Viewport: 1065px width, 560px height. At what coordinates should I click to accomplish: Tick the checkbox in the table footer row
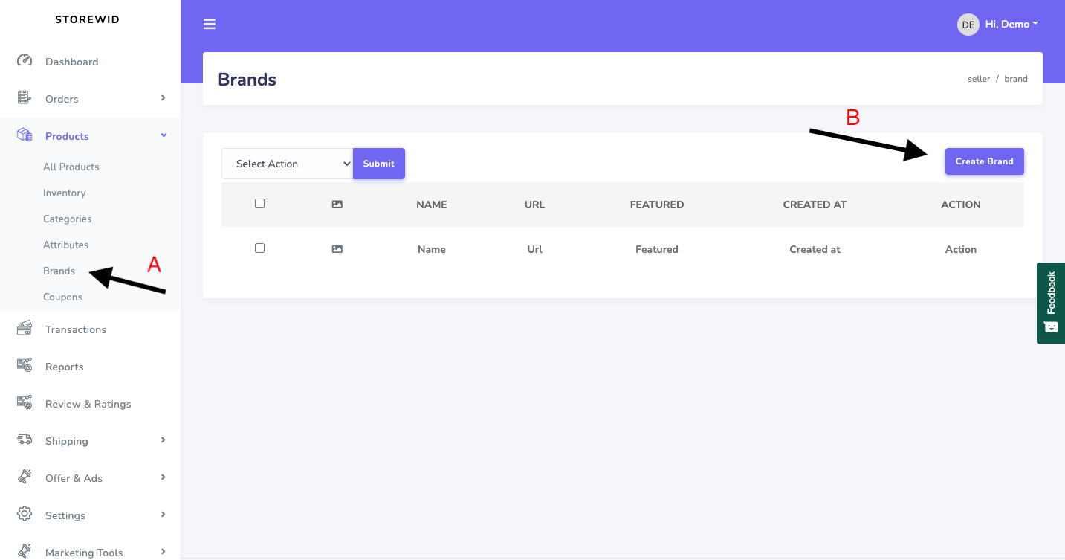(x=259, y=248)
